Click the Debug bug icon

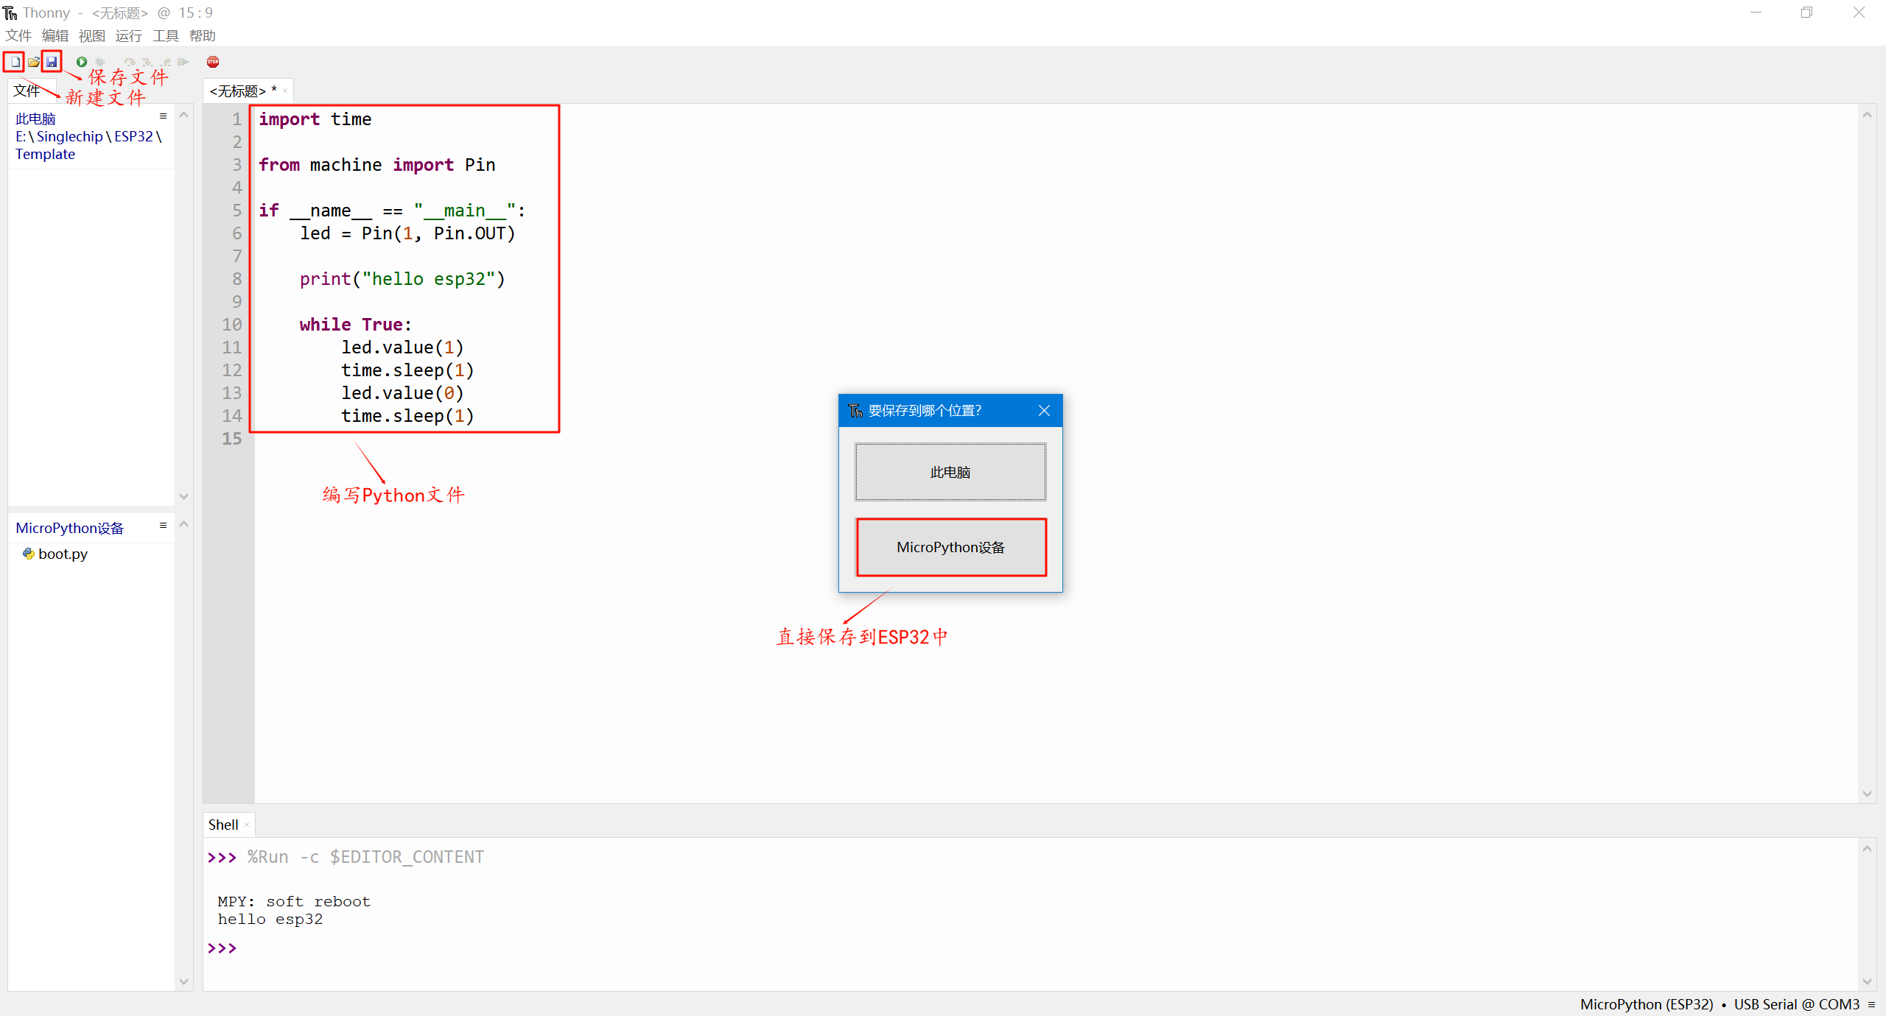click(100, 62)
